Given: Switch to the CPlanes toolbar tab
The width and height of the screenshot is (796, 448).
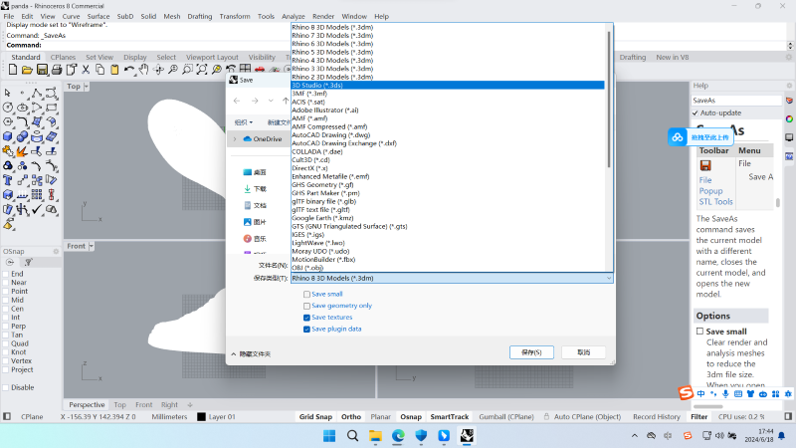Looking at the screenshot, I should coord(63,58).
